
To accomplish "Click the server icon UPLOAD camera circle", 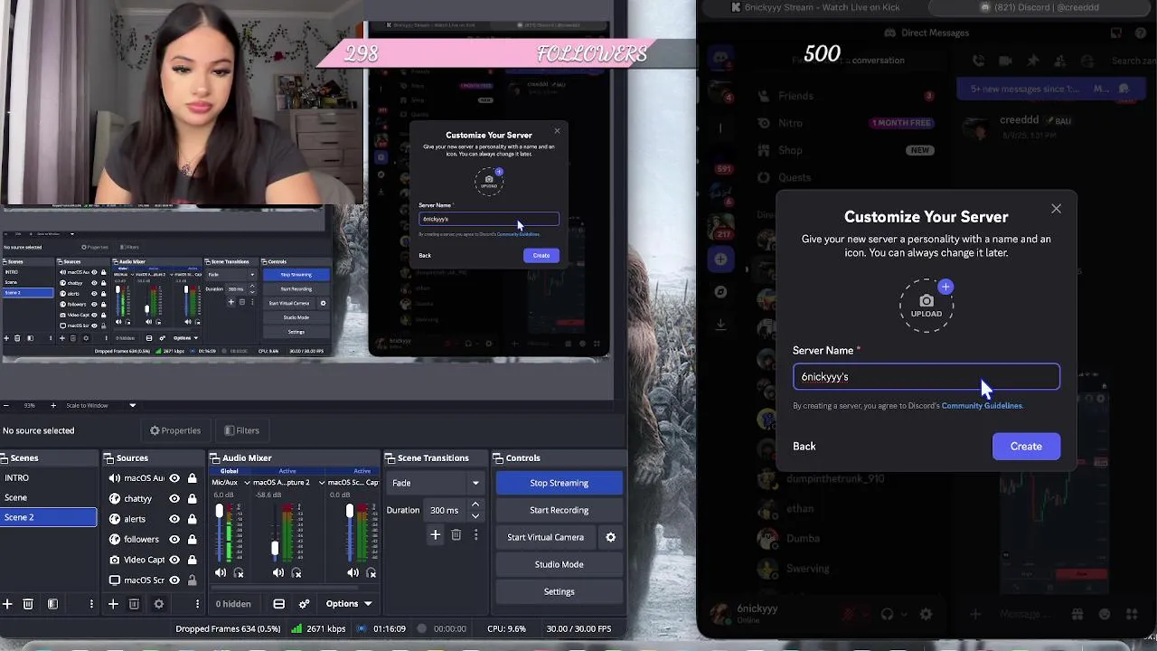I will pos(927,306).
